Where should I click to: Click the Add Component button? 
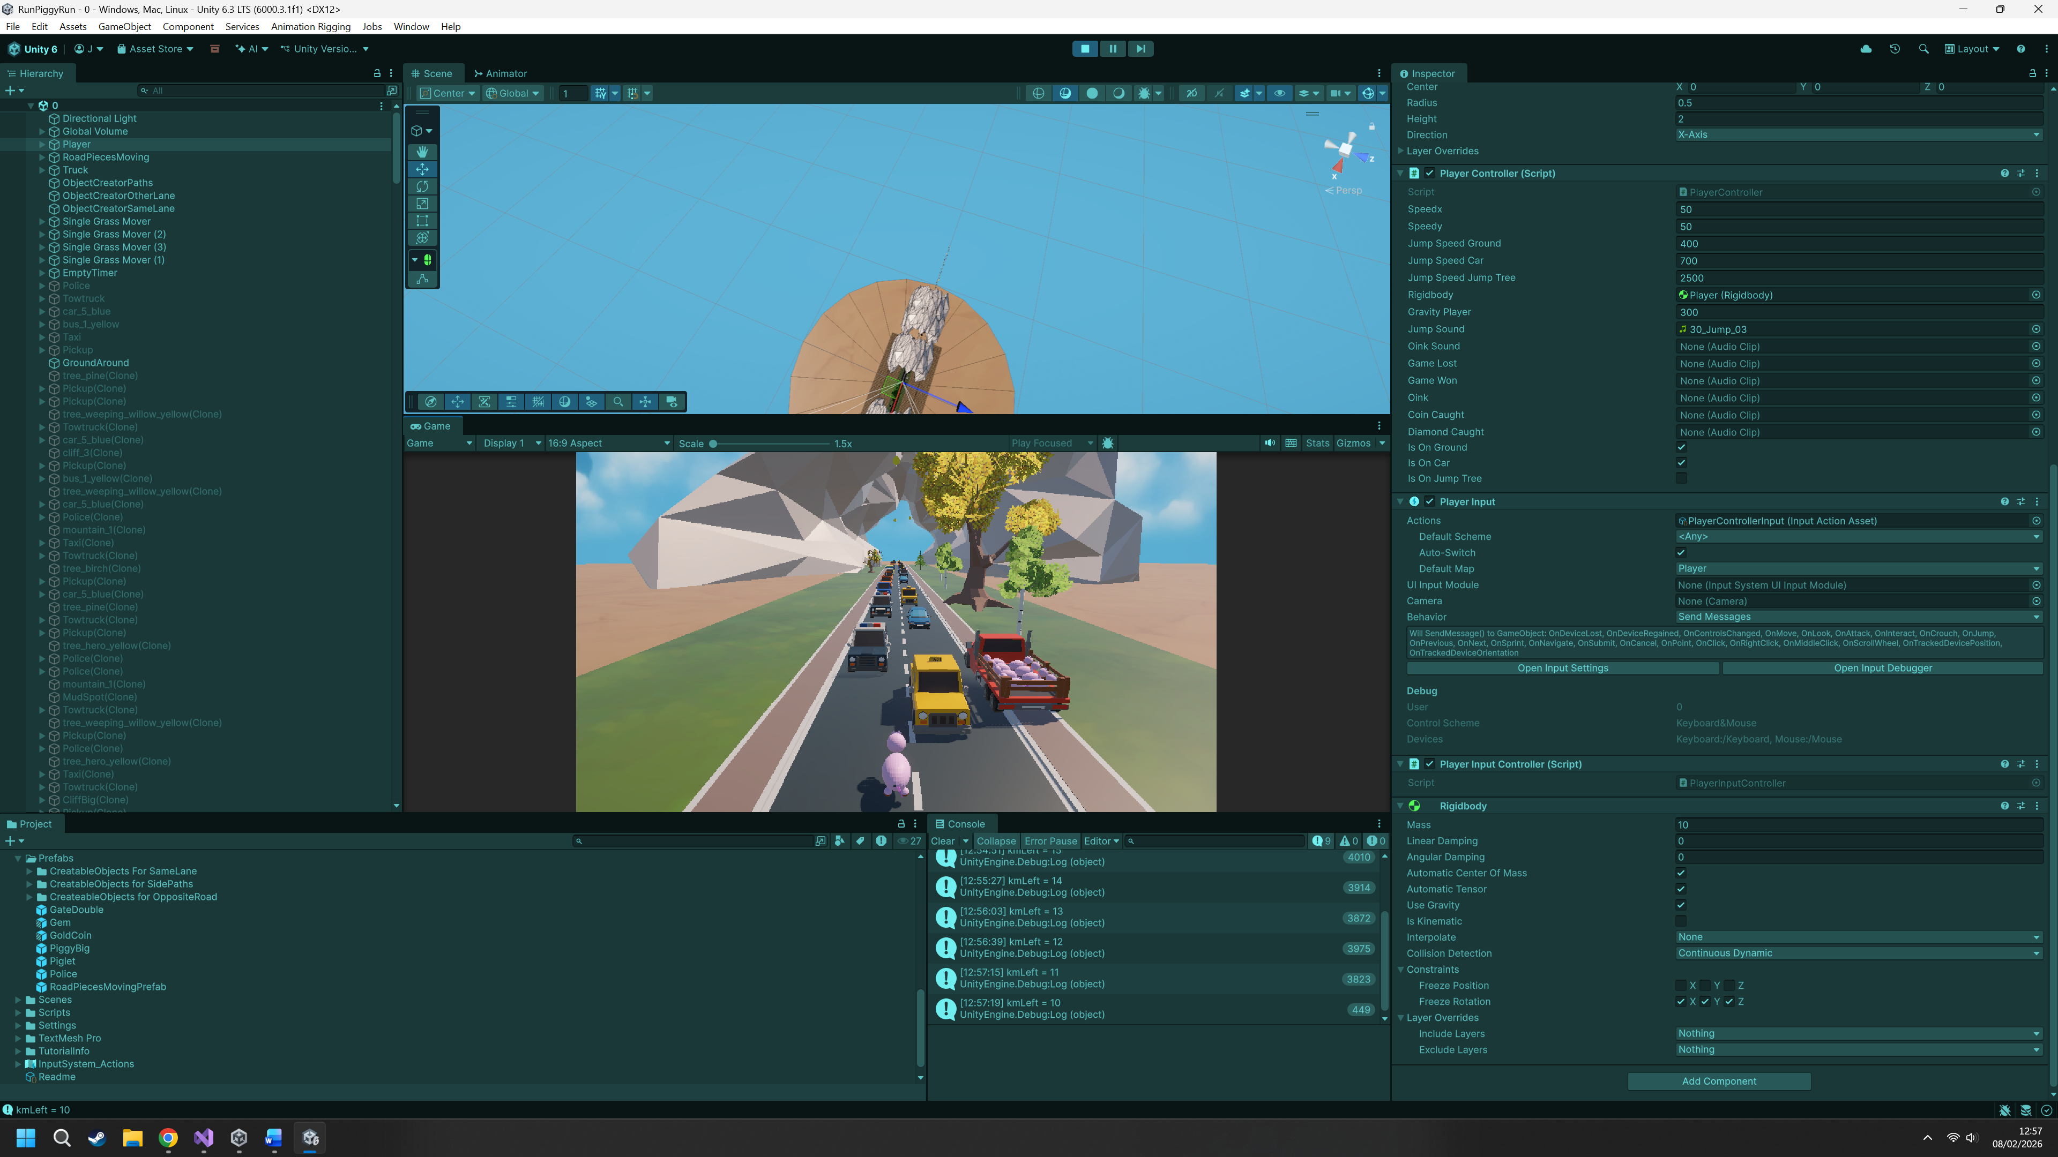click(x=1718, y=1081)
